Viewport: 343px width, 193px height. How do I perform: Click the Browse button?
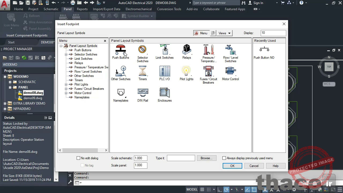[206, 158]
